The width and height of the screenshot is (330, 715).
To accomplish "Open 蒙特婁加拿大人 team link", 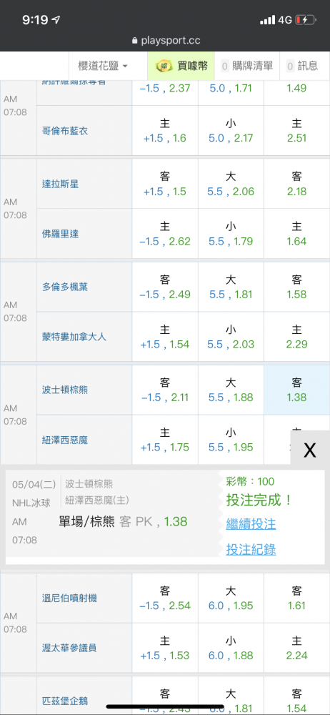I will point(74,337).
